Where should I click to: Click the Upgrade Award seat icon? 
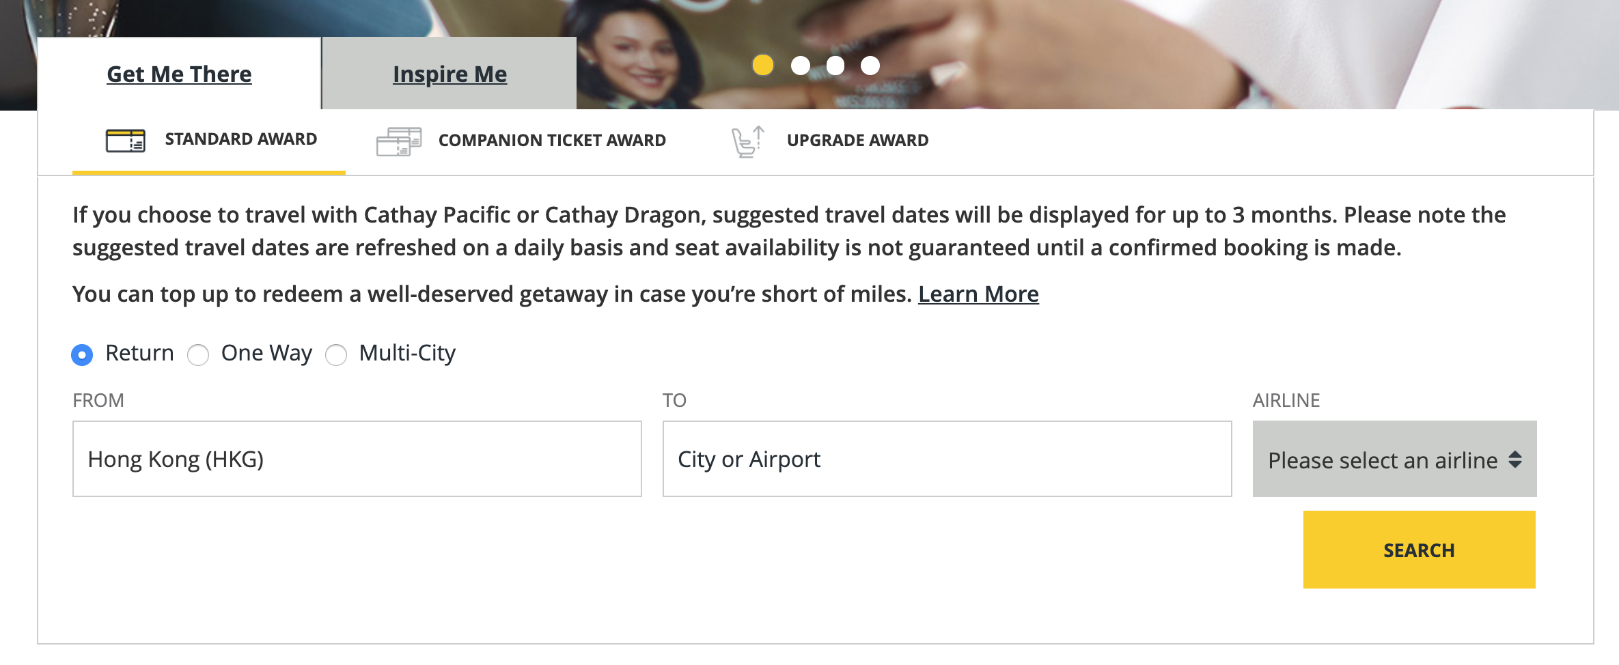coord(747,141)
